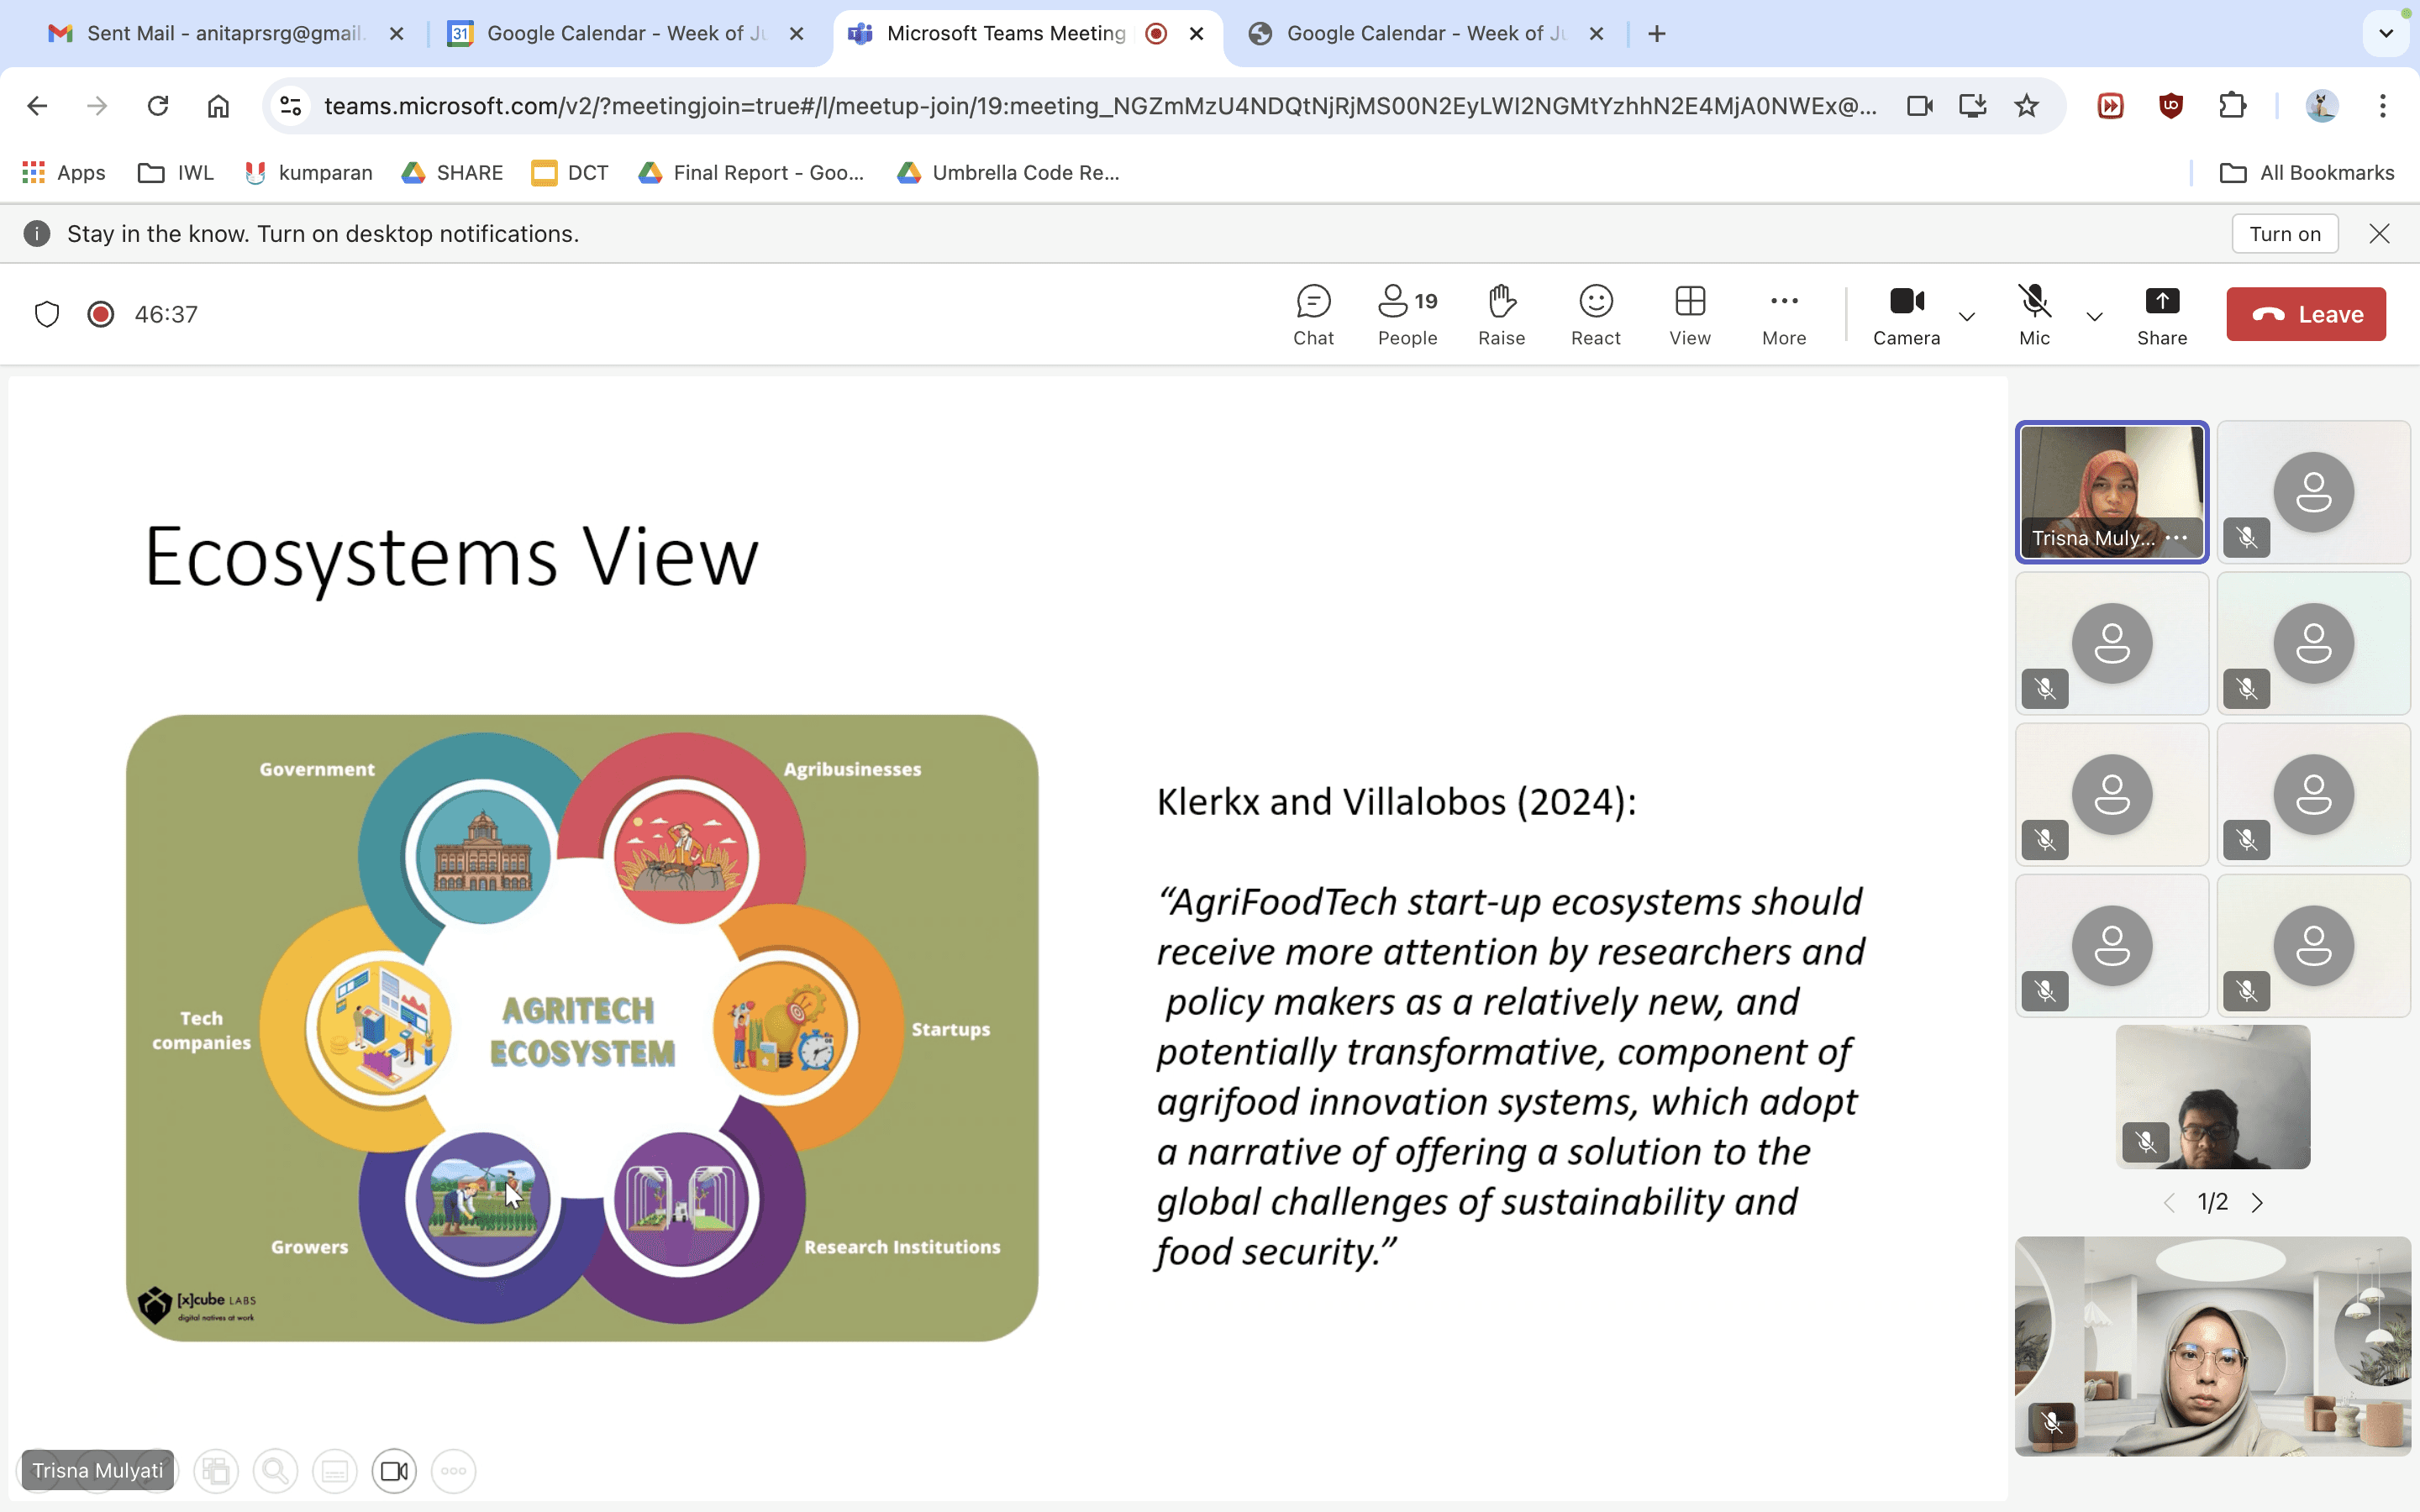Reload the current page
Viewport: 2420px width, 1512px height.
(158, 106)
